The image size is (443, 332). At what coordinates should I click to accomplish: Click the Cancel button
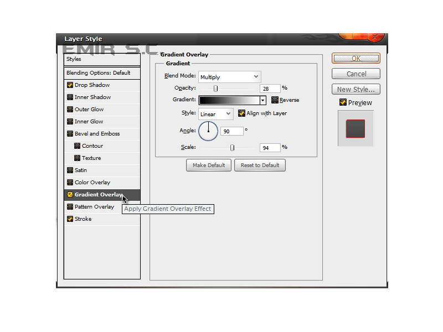point(356,74)
